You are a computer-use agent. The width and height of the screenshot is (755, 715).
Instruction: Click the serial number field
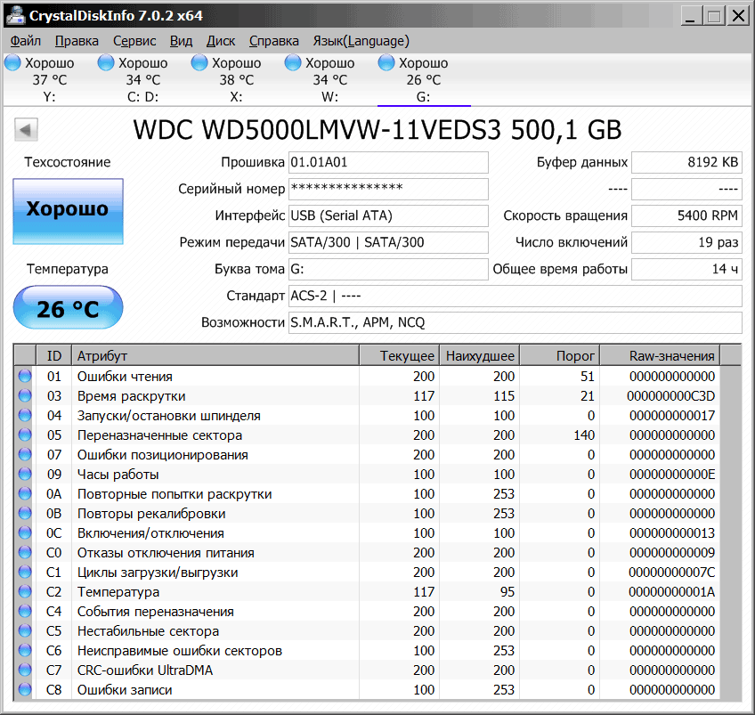point(388,189)
